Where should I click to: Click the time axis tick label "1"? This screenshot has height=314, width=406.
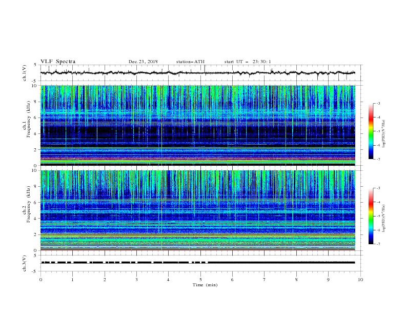tap(73, 280)
